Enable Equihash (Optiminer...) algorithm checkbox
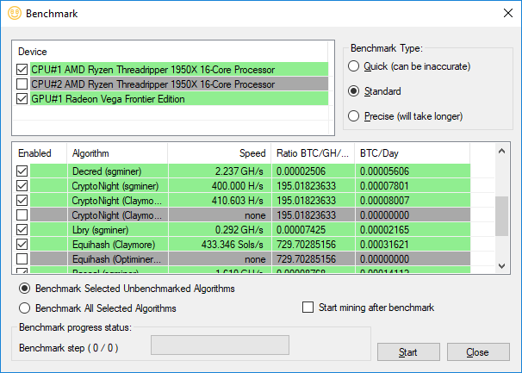This screenshot has height=373, width=522. click(x=22, y=258)
